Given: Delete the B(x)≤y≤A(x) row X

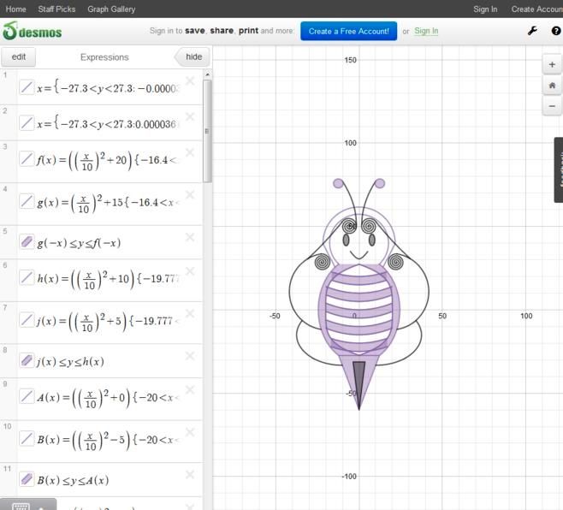Looking at the screenshot, I should (x=190, y=474).
